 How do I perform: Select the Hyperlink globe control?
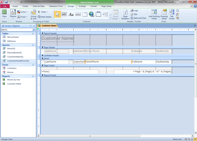click(92, 14)
